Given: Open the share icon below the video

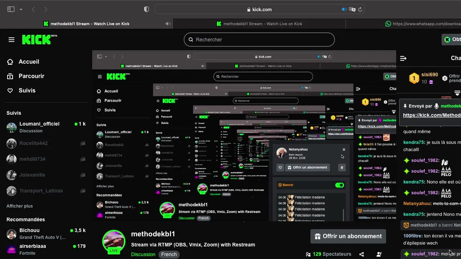Looking at the screenshot, I should coord(362,254).
